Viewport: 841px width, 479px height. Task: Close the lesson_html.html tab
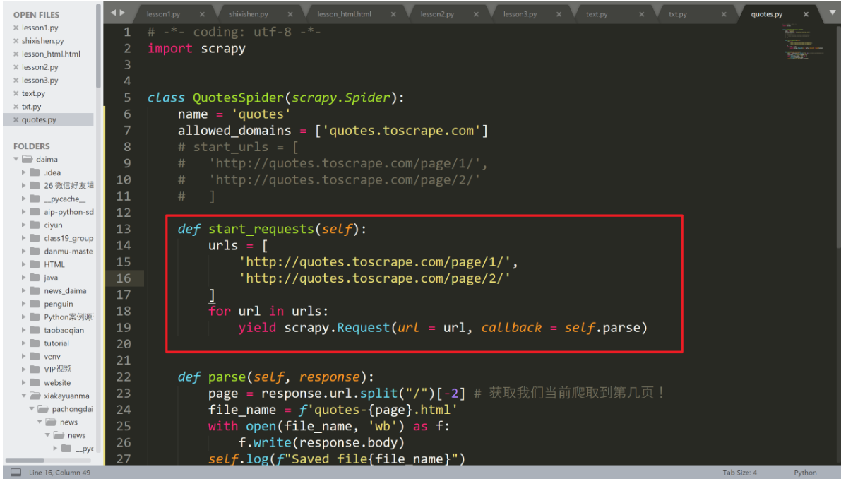[x=393, y=14]
